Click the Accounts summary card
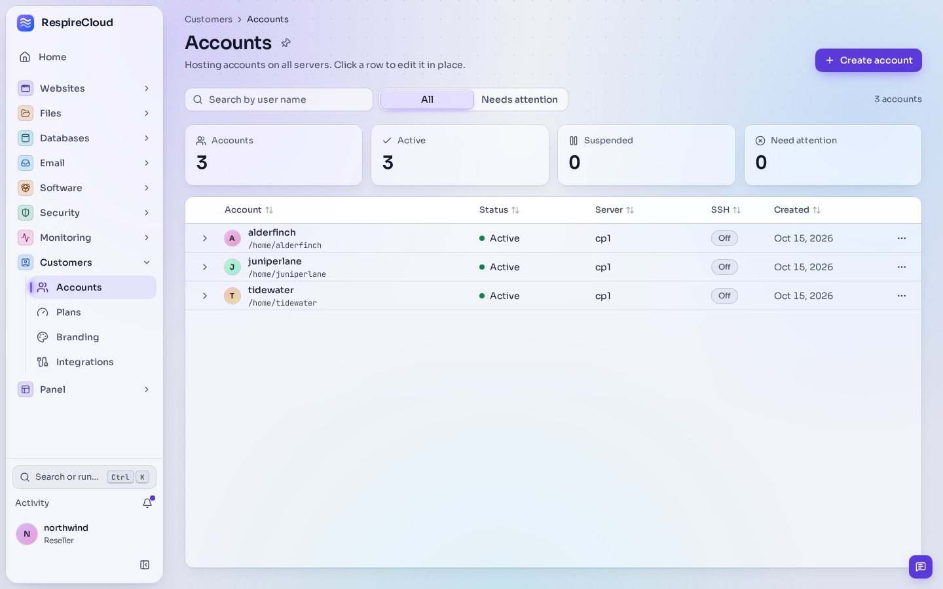Image resolution: width=943 pixels, height=589 pixels. coord(274,155)
